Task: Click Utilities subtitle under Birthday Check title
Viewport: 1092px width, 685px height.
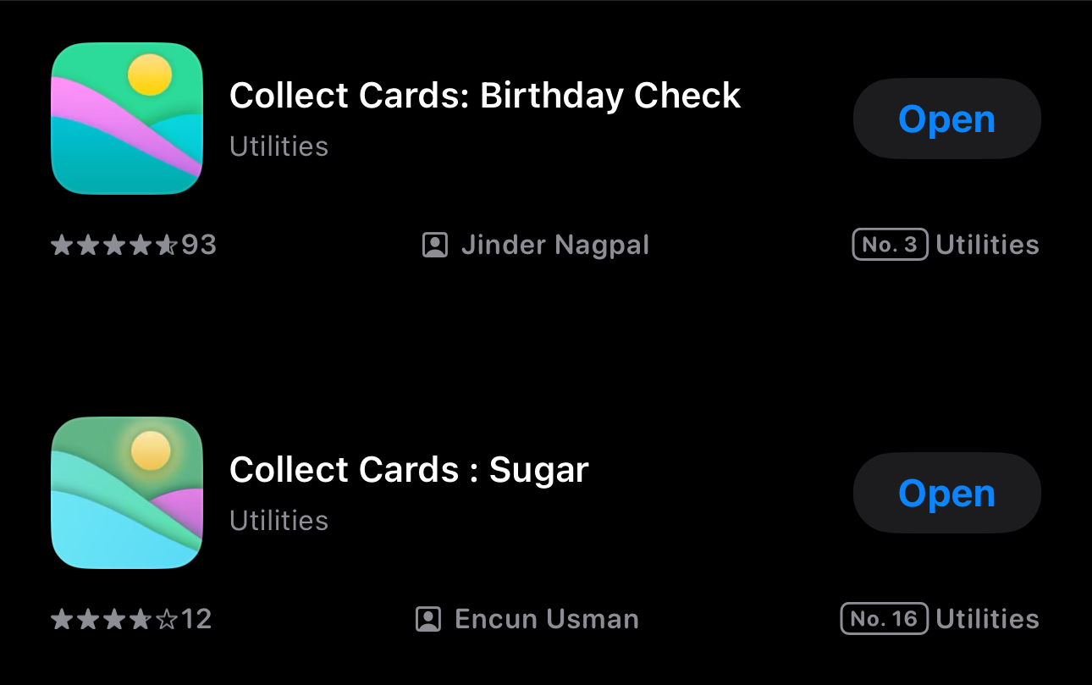Action: (279, 146)
